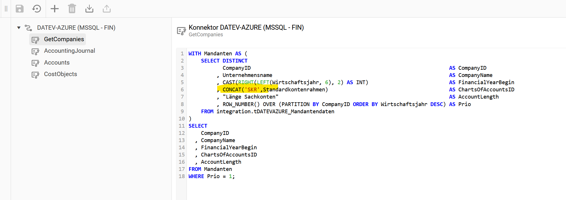This screenshot has height=200, width=566.
Task: Collapse the DATEV-AZURE (MSSQL - FIN) tree node
Action: 19,28
